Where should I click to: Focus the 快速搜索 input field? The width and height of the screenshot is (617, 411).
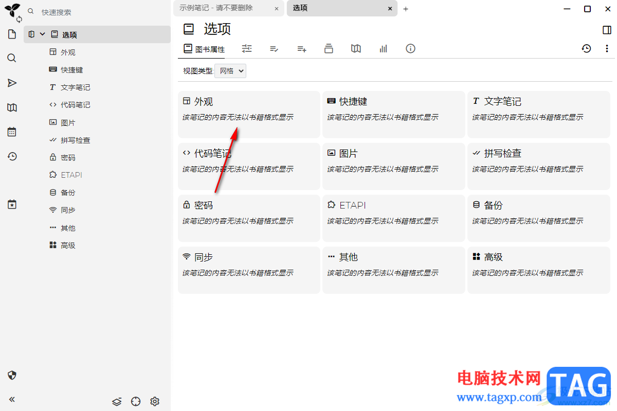click(x=103, y=12)
